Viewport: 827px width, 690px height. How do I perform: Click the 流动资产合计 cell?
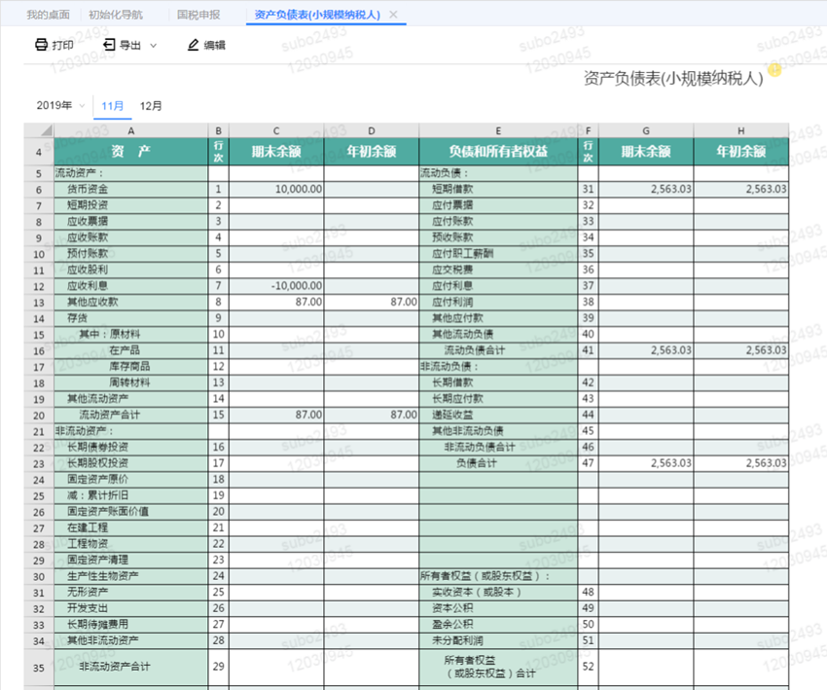click(x=130, y=416)
